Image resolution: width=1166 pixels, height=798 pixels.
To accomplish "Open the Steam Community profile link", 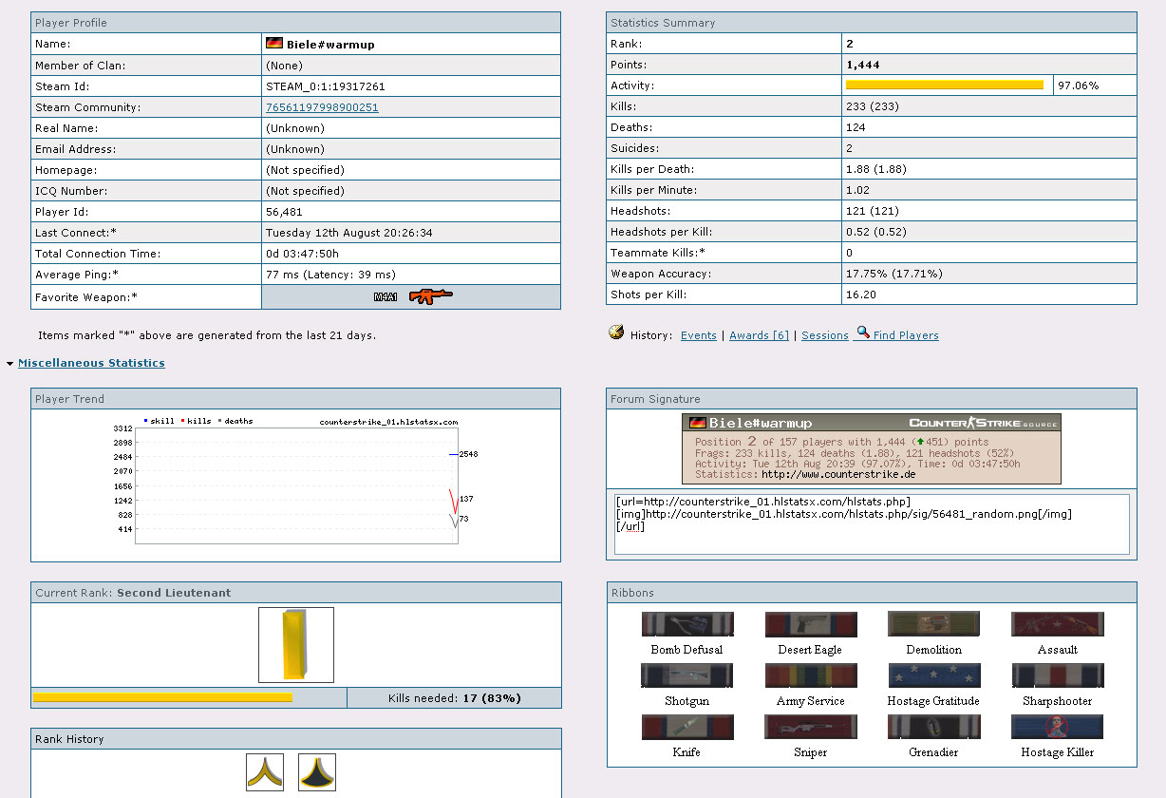I will tap(322, 107).
